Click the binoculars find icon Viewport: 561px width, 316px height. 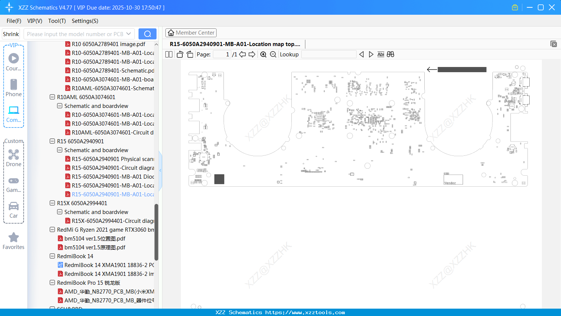point(390,55)
